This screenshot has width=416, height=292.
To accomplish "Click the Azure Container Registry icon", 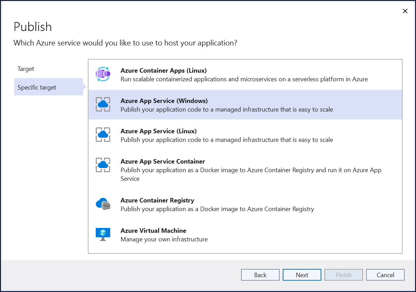I will 103,204.
